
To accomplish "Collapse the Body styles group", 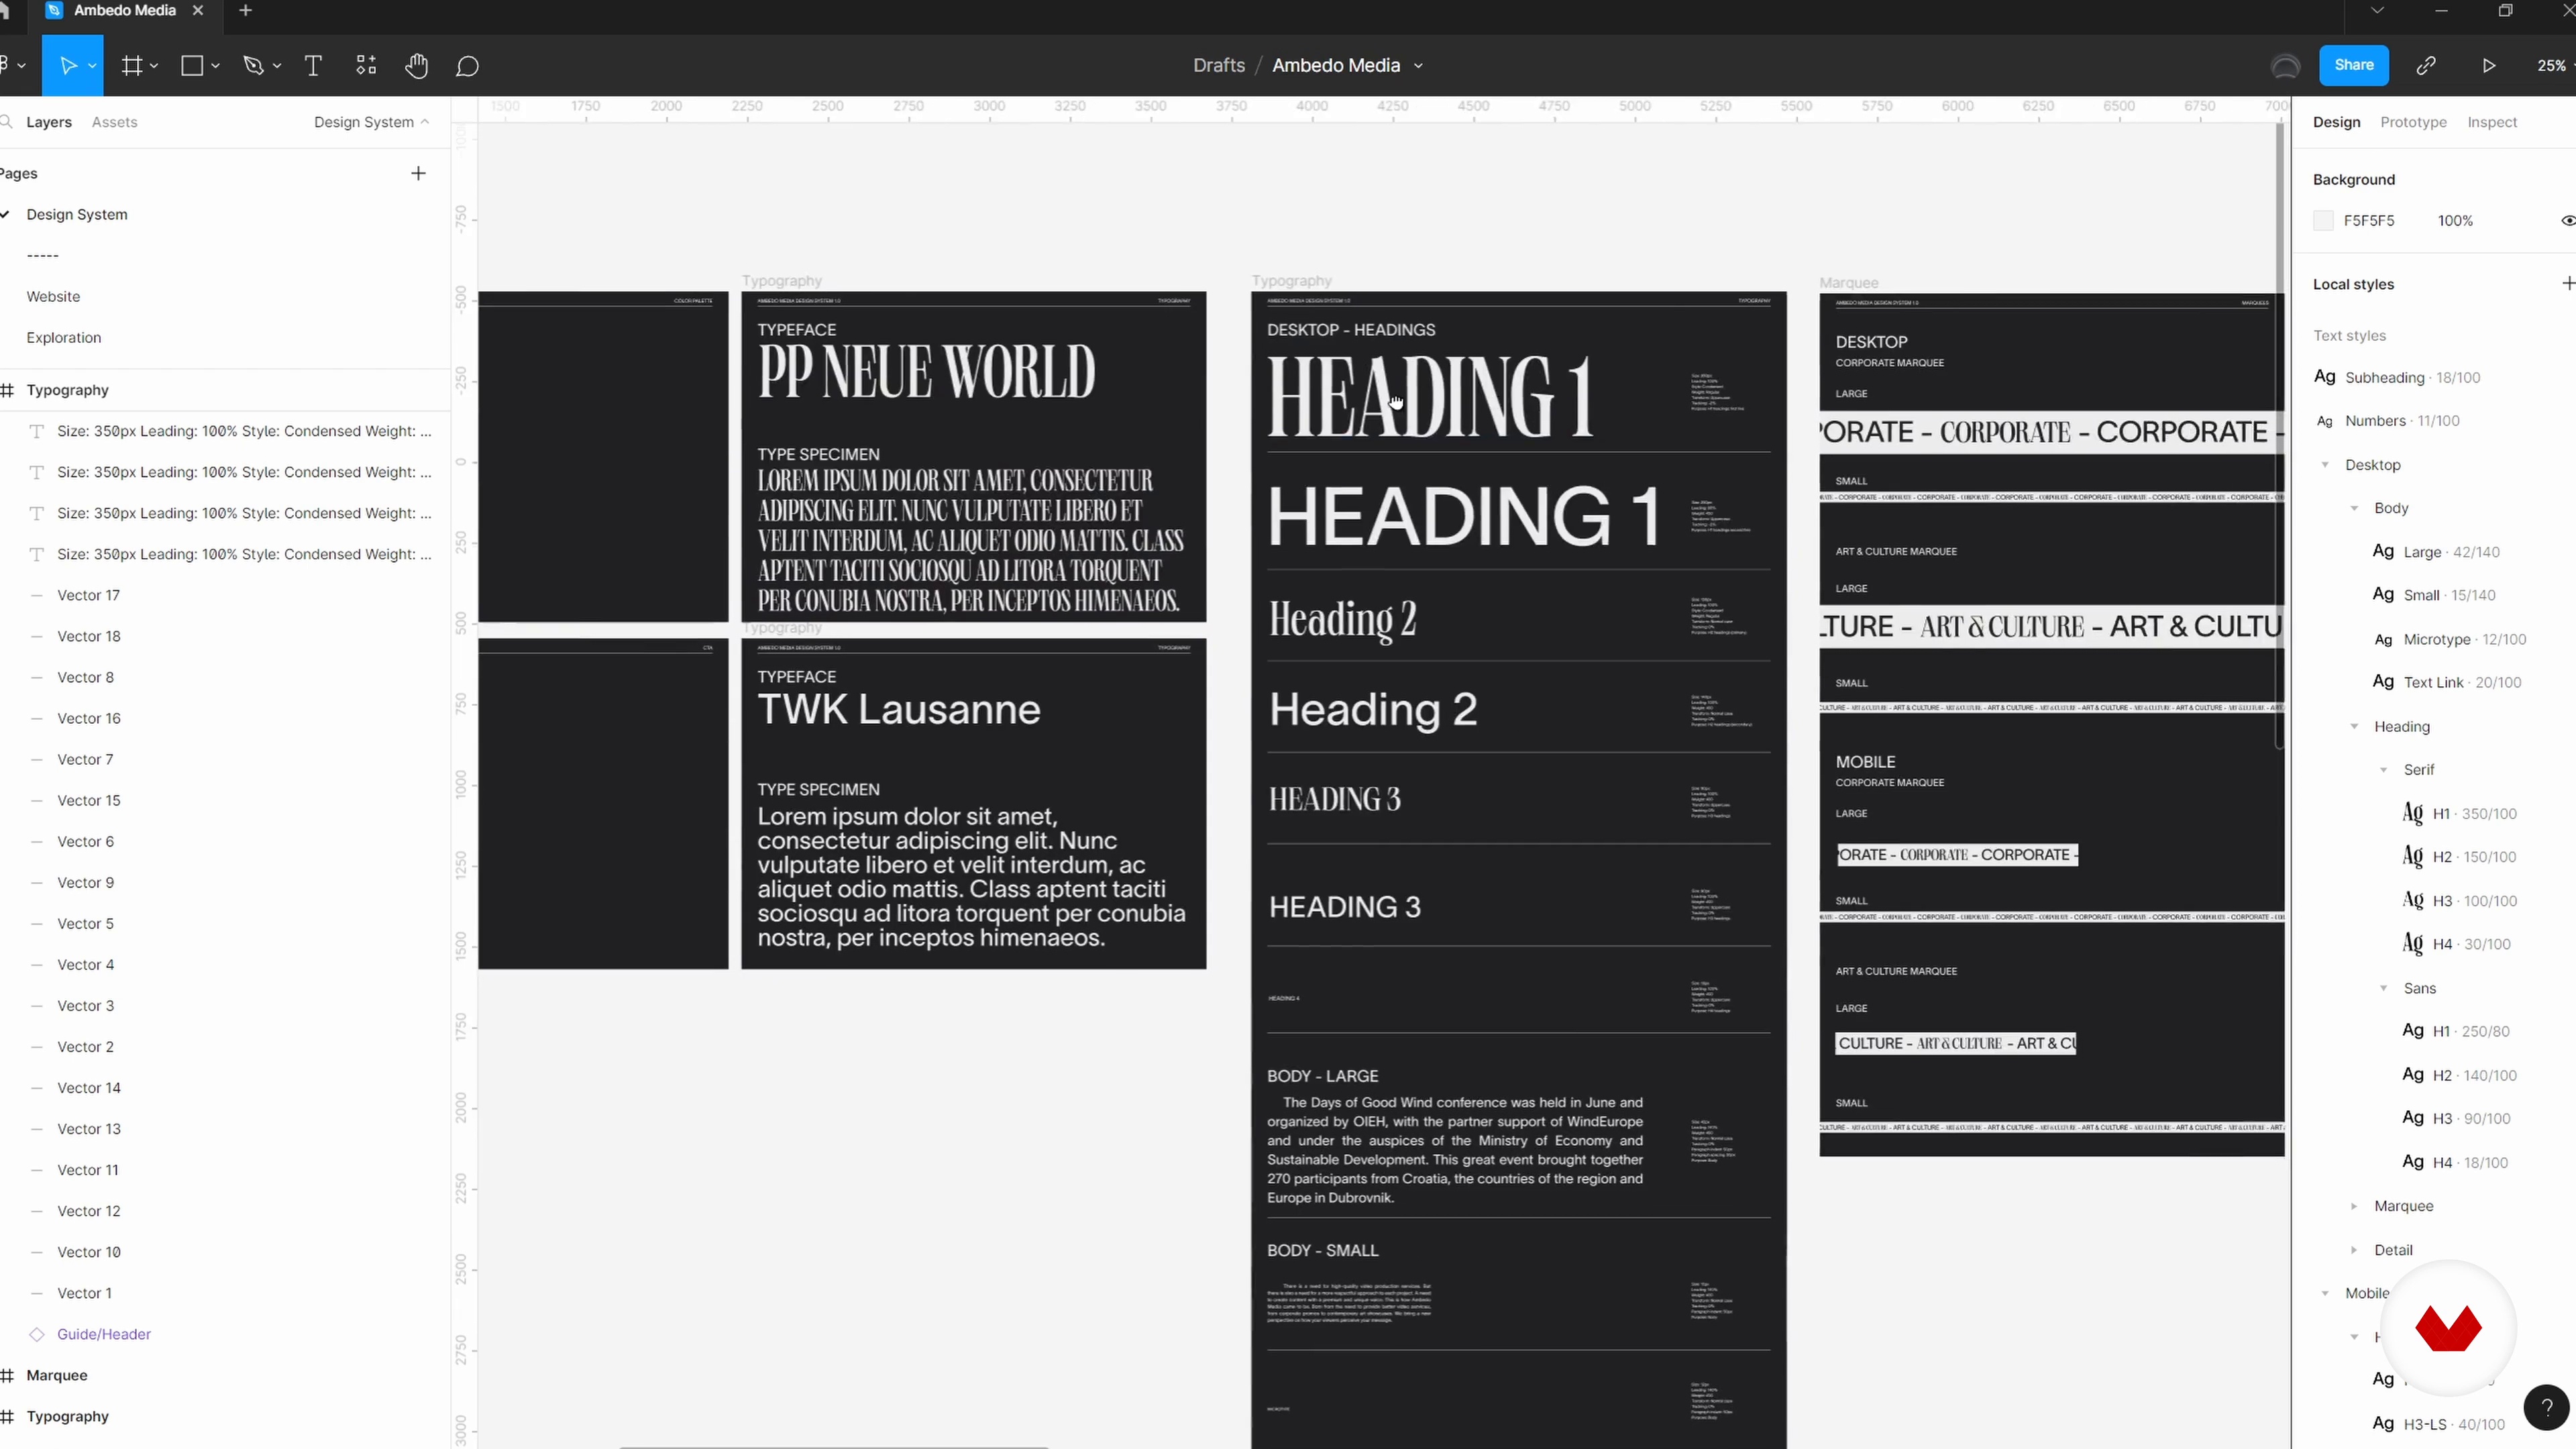I will pyautogui.click(x=2354, y=508).
